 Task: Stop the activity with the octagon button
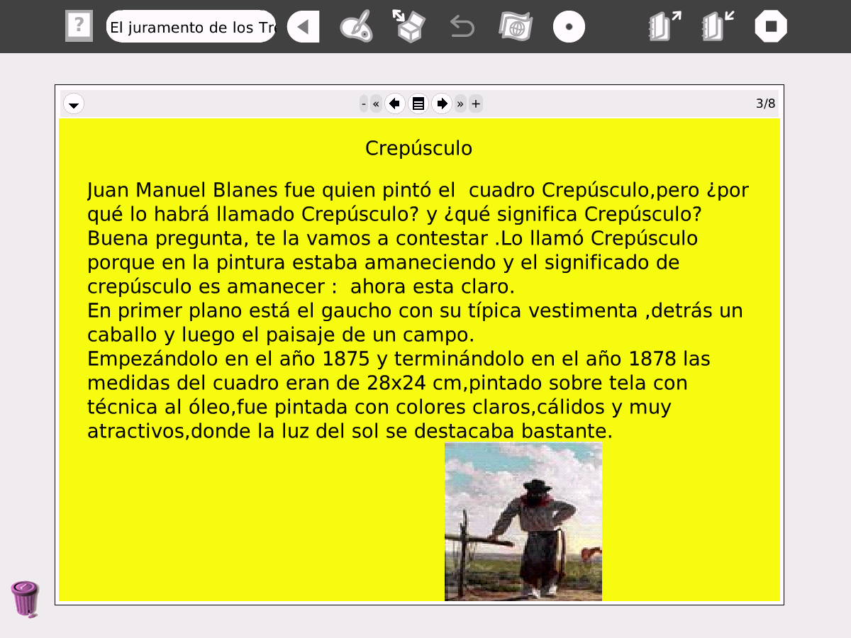click(771, 27)
